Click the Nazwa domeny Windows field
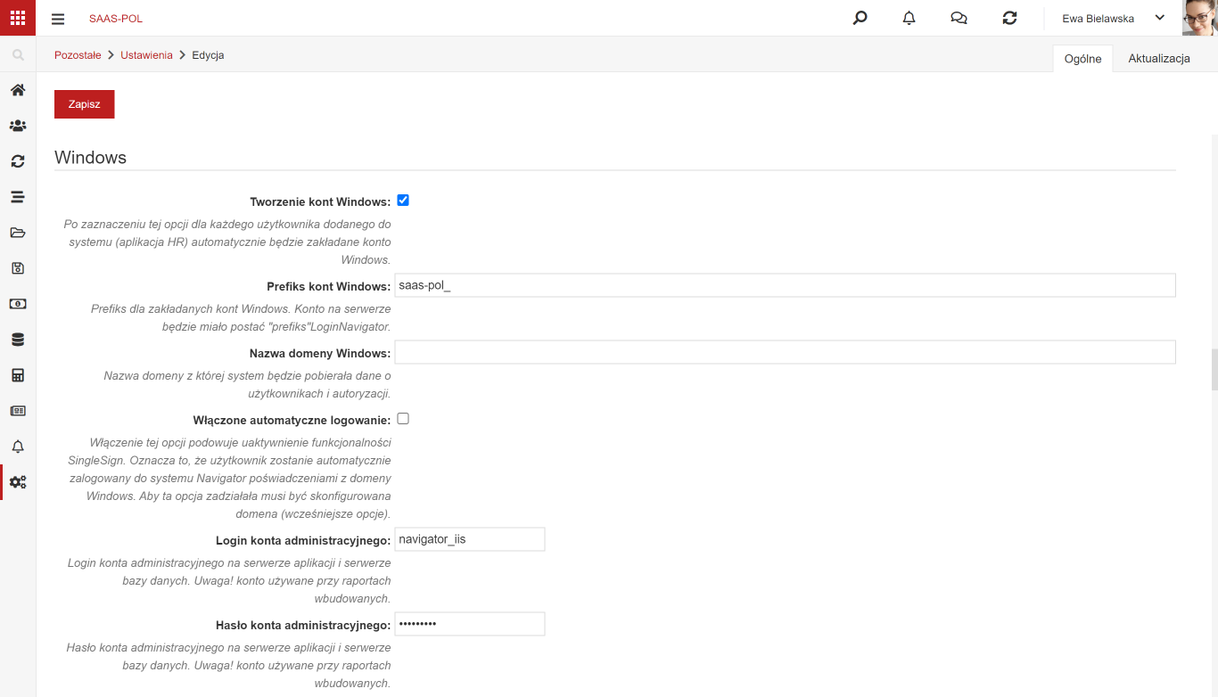Viewport: 1218px width, 697px height. point(785,352)
